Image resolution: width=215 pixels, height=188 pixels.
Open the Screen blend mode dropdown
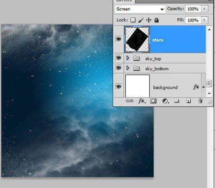click(x=140, y=9)
